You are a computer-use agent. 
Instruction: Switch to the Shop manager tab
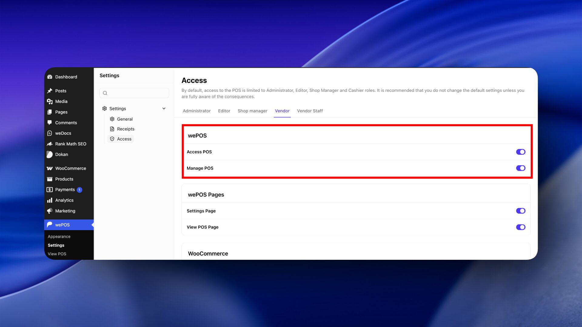(253, 111)
